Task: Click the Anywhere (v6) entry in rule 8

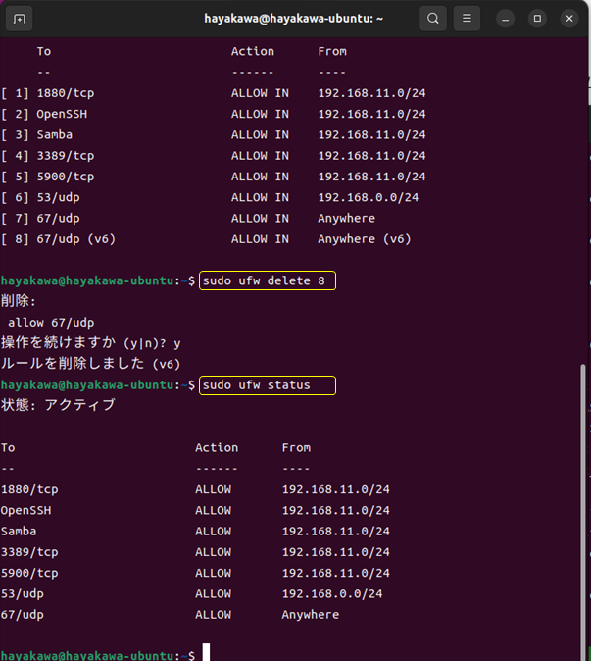Action: pos(364,239)
